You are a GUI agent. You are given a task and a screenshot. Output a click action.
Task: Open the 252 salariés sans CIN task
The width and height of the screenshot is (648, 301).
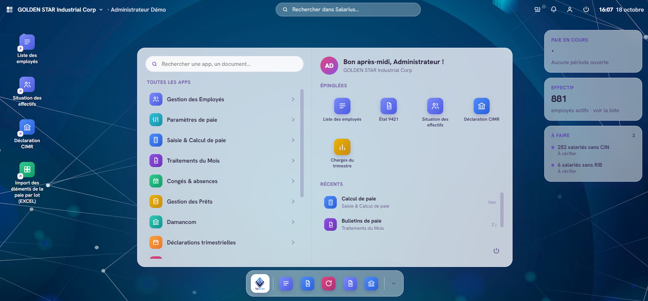(x=593, y=150)
